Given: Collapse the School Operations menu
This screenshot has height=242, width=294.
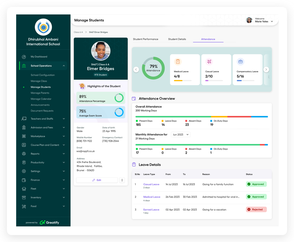Looking at the screenshot, I should (64, 66).
